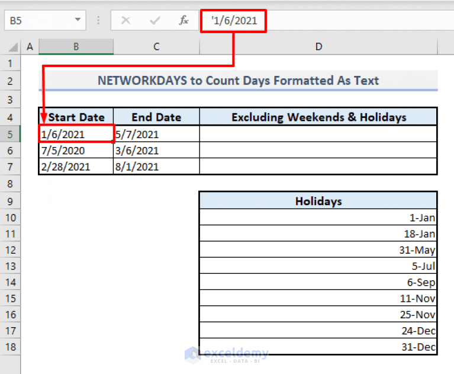Select column B header
The height and width of the screenshot is (374, 454).
click(76, 47)
